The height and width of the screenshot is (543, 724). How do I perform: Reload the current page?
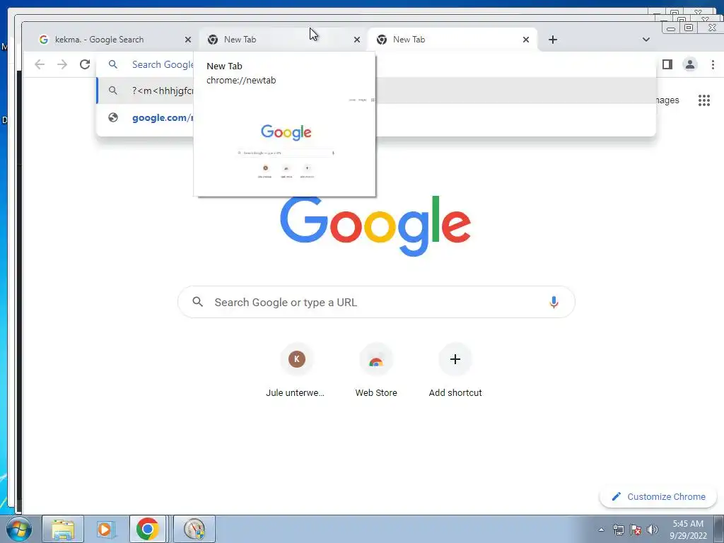click(x=85, y=64)
